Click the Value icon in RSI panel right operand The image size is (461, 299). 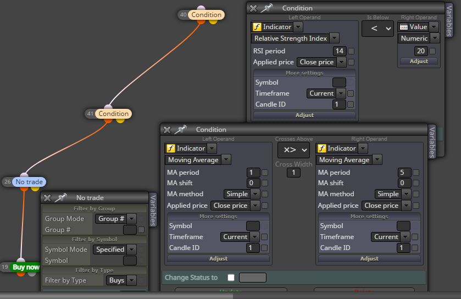pyautogui.click(x=404, y=27)
